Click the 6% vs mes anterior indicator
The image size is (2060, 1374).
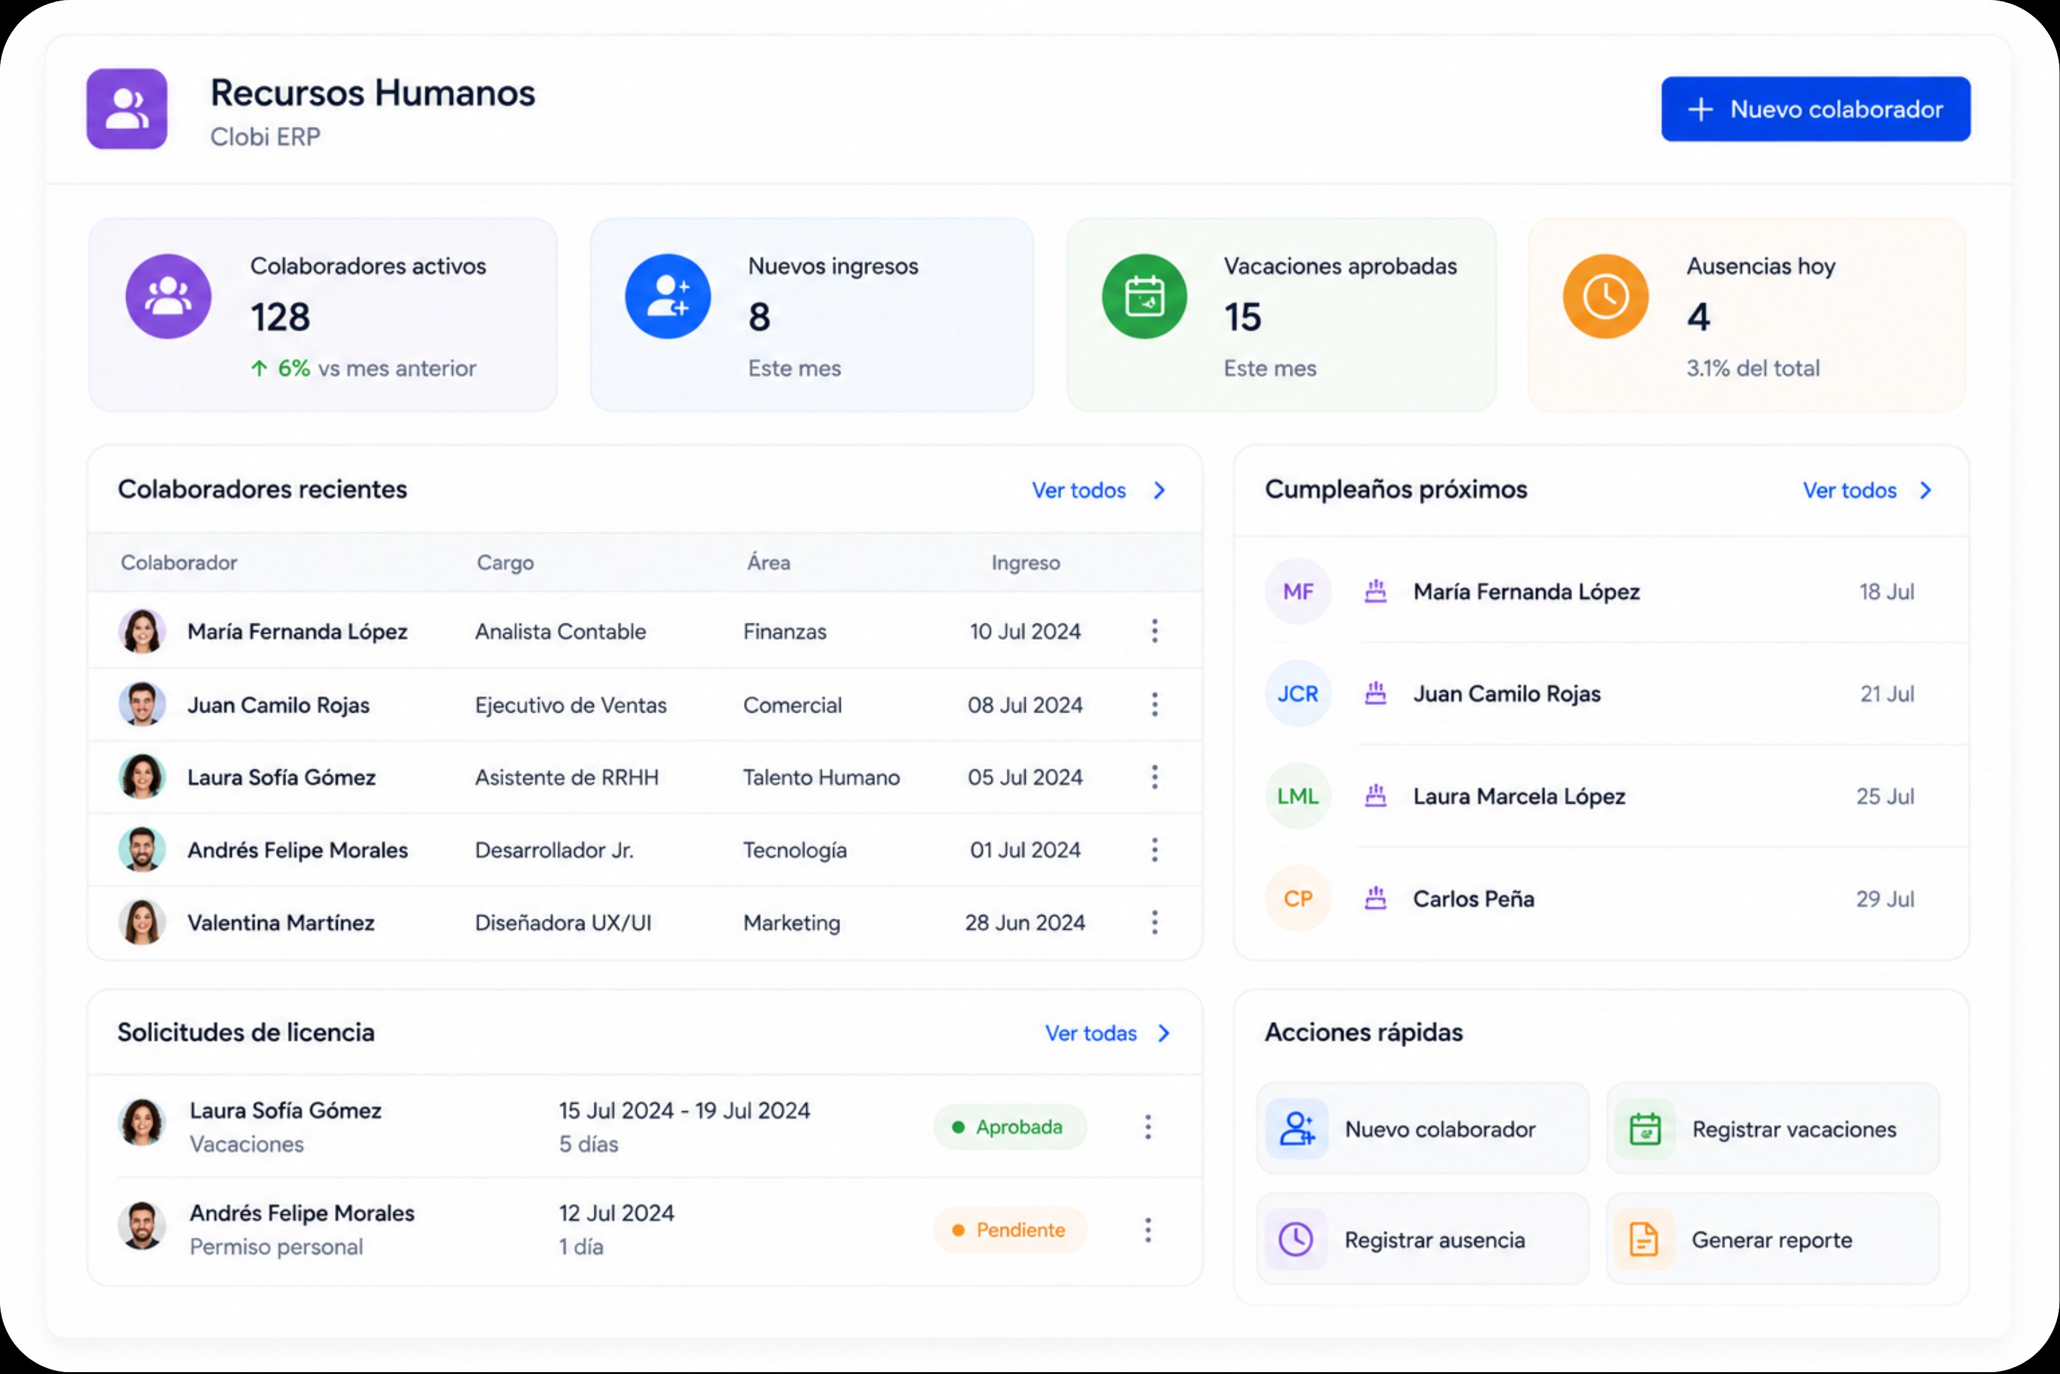tap(364, 368)
